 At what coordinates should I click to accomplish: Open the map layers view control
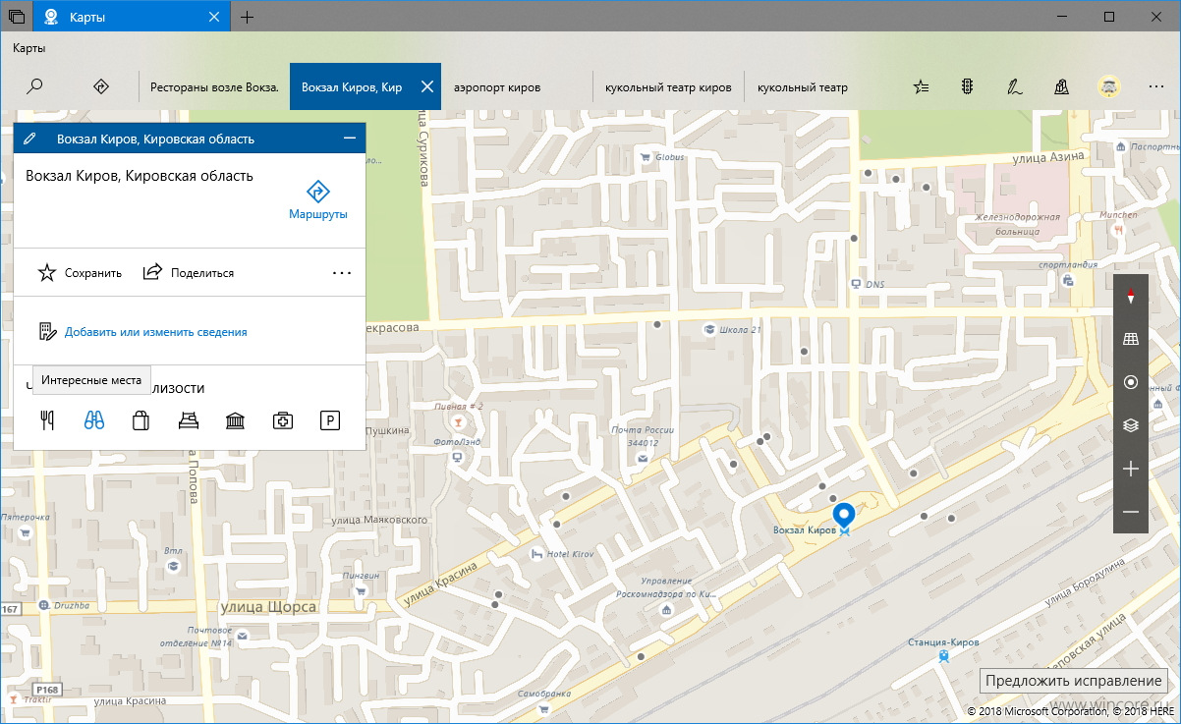click(x=1131, y=425)
